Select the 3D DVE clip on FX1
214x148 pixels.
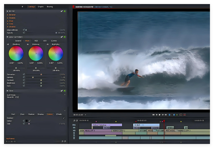[146, 125]
